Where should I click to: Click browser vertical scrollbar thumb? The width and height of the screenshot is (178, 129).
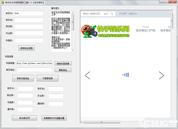172,21
